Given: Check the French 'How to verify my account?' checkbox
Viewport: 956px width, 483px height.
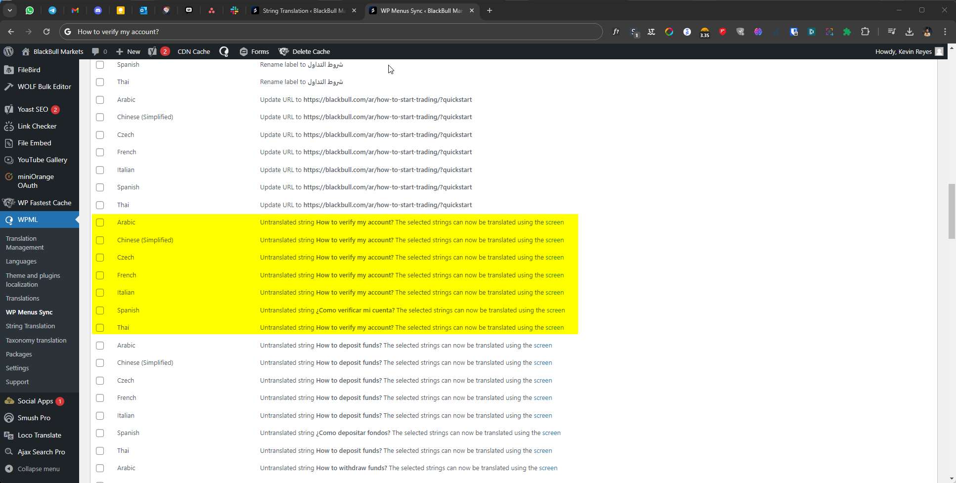Looking at the screenshot, I should coord(100,275).
